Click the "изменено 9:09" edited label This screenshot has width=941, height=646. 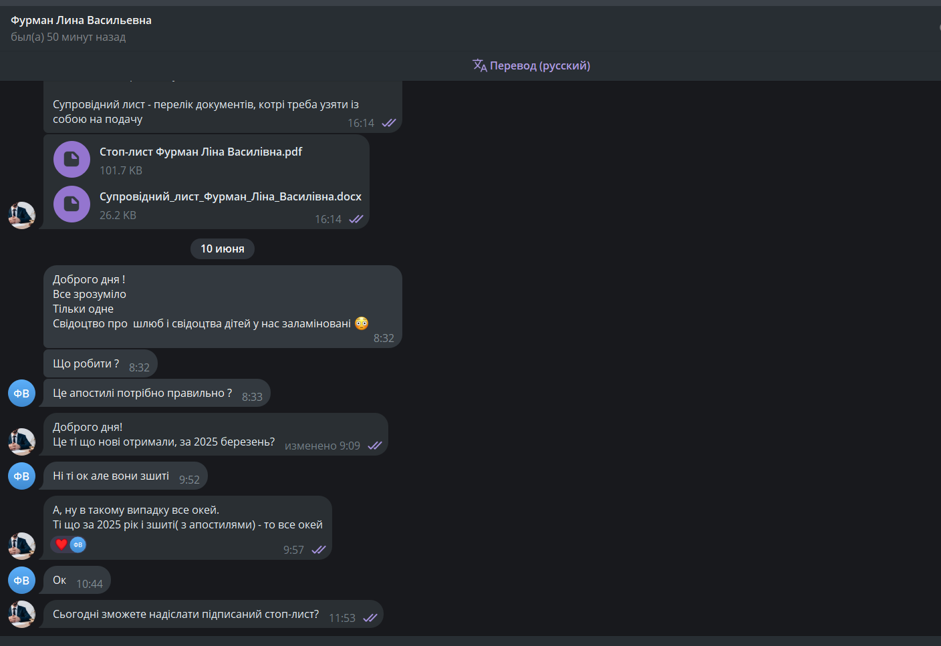point(322,446)
